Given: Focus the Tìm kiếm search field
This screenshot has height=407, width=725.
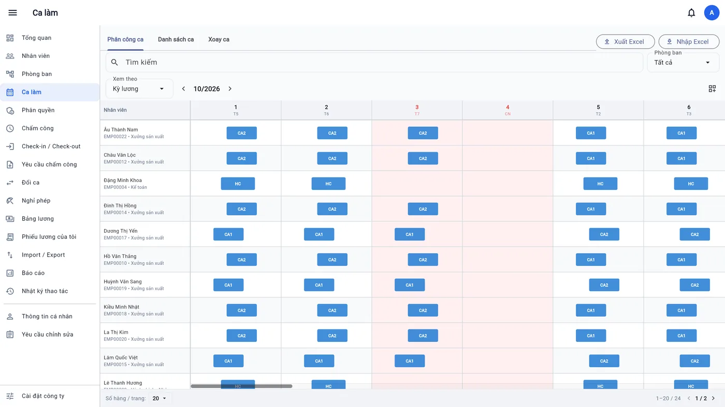Looking at the screenshot, I should click(374, 62).
